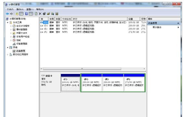Image resolution: width=184 pixels, height=117 pixels.
Task: Select the (E:) volume row drive icon
Action: (42, 29)
